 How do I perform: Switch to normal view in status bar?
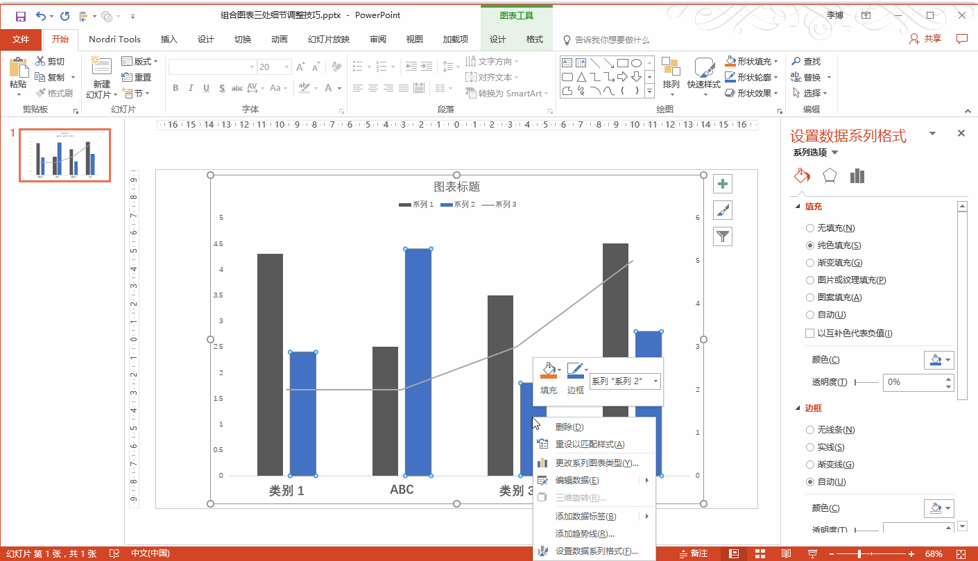click(x=734, y=553)
